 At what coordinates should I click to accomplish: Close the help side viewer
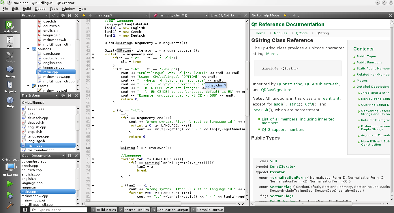pos(391,15)
